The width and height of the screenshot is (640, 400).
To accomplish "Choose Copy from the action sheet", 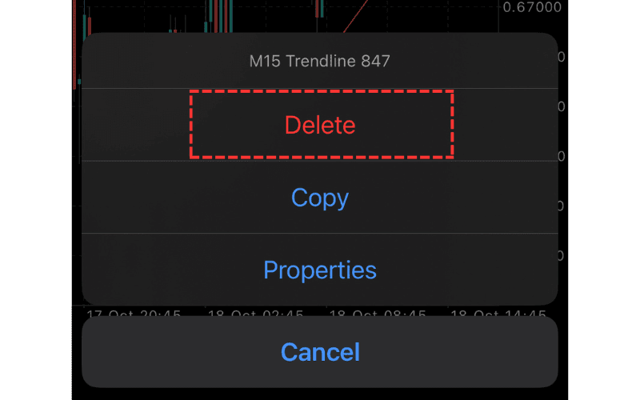I will pyautogui.click(x=320, y=198).
